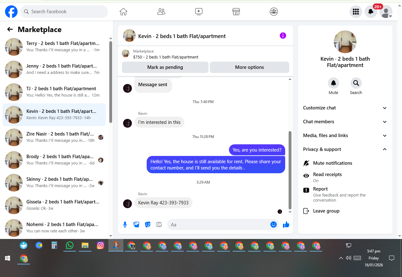
Task: Collapse Privacy & support section
Action: (345, 149)
